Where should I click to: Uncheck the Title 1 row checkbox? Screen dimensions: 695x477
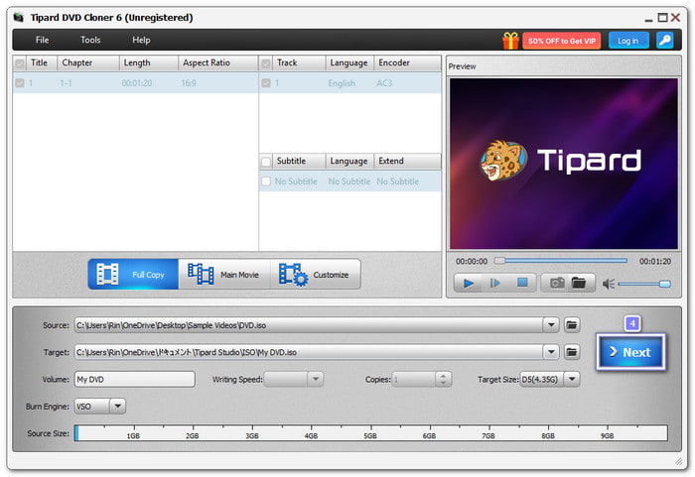tap(20, 83)
